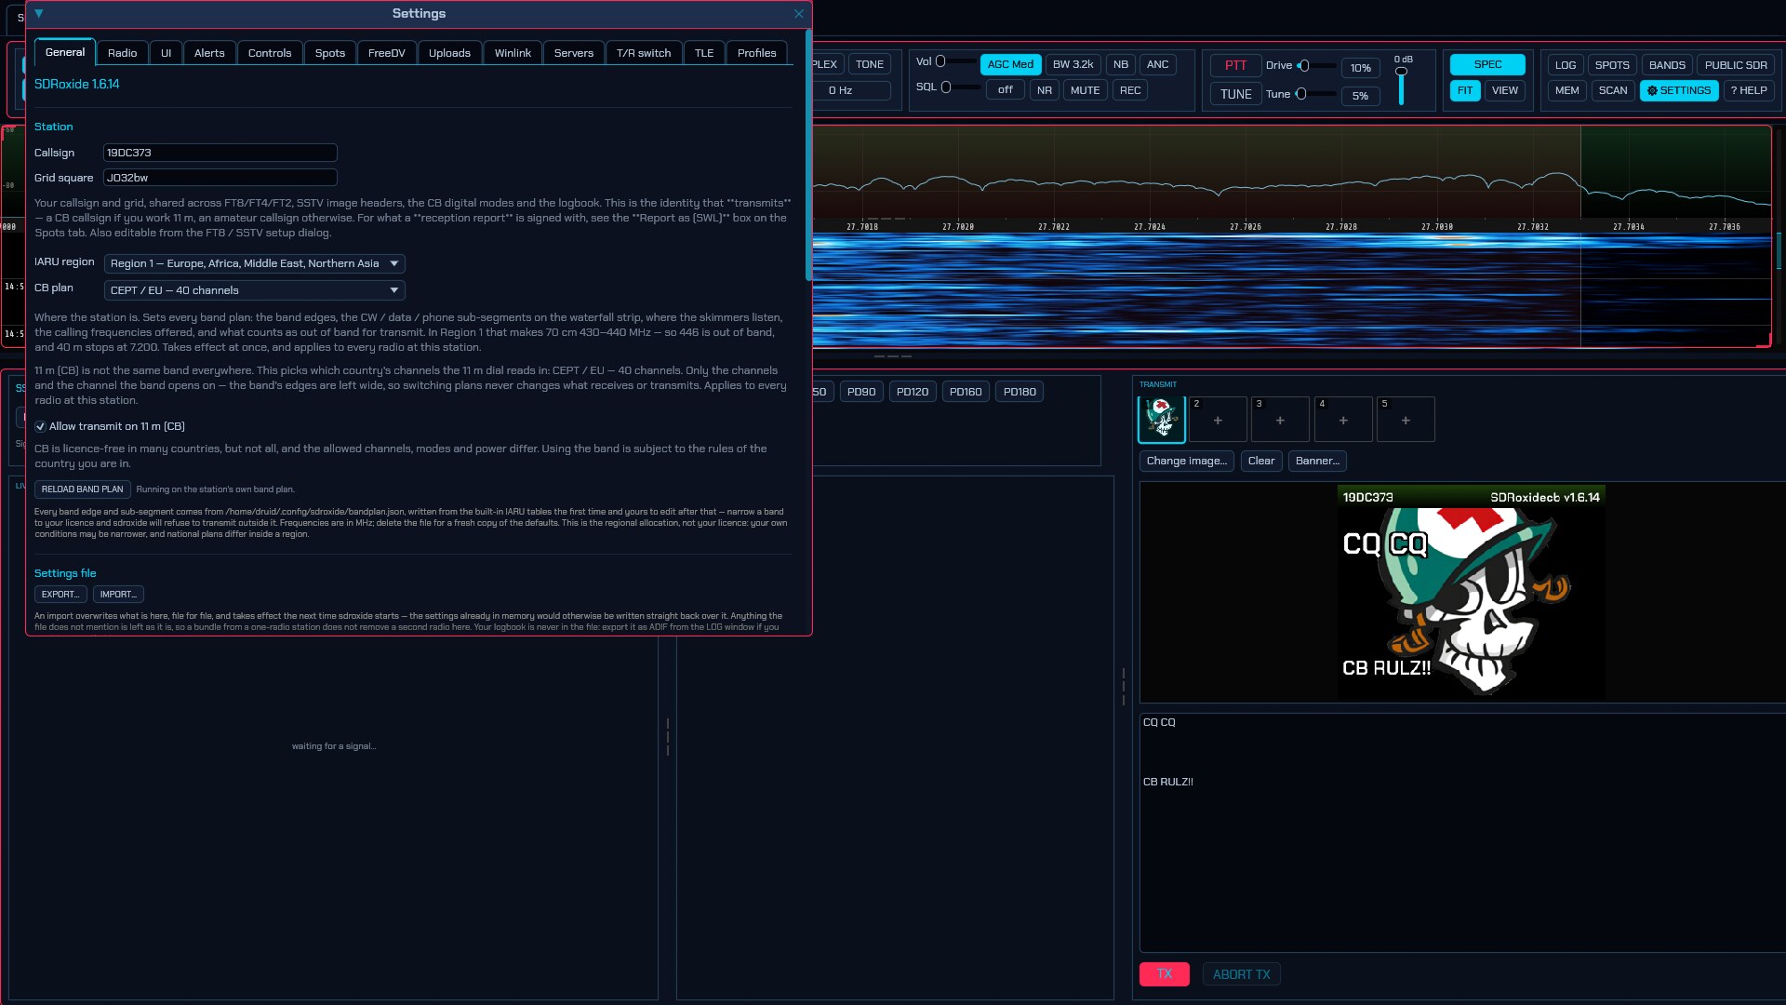Toggle the ANC button
Image resolution: width=1786 pixels, height=1005 pixels.
[1157, 64]
